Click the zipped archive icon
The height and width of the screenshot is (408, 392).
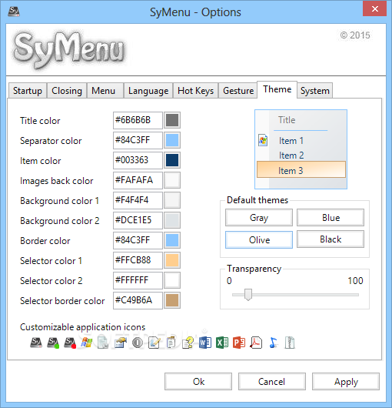pos(290,343)
